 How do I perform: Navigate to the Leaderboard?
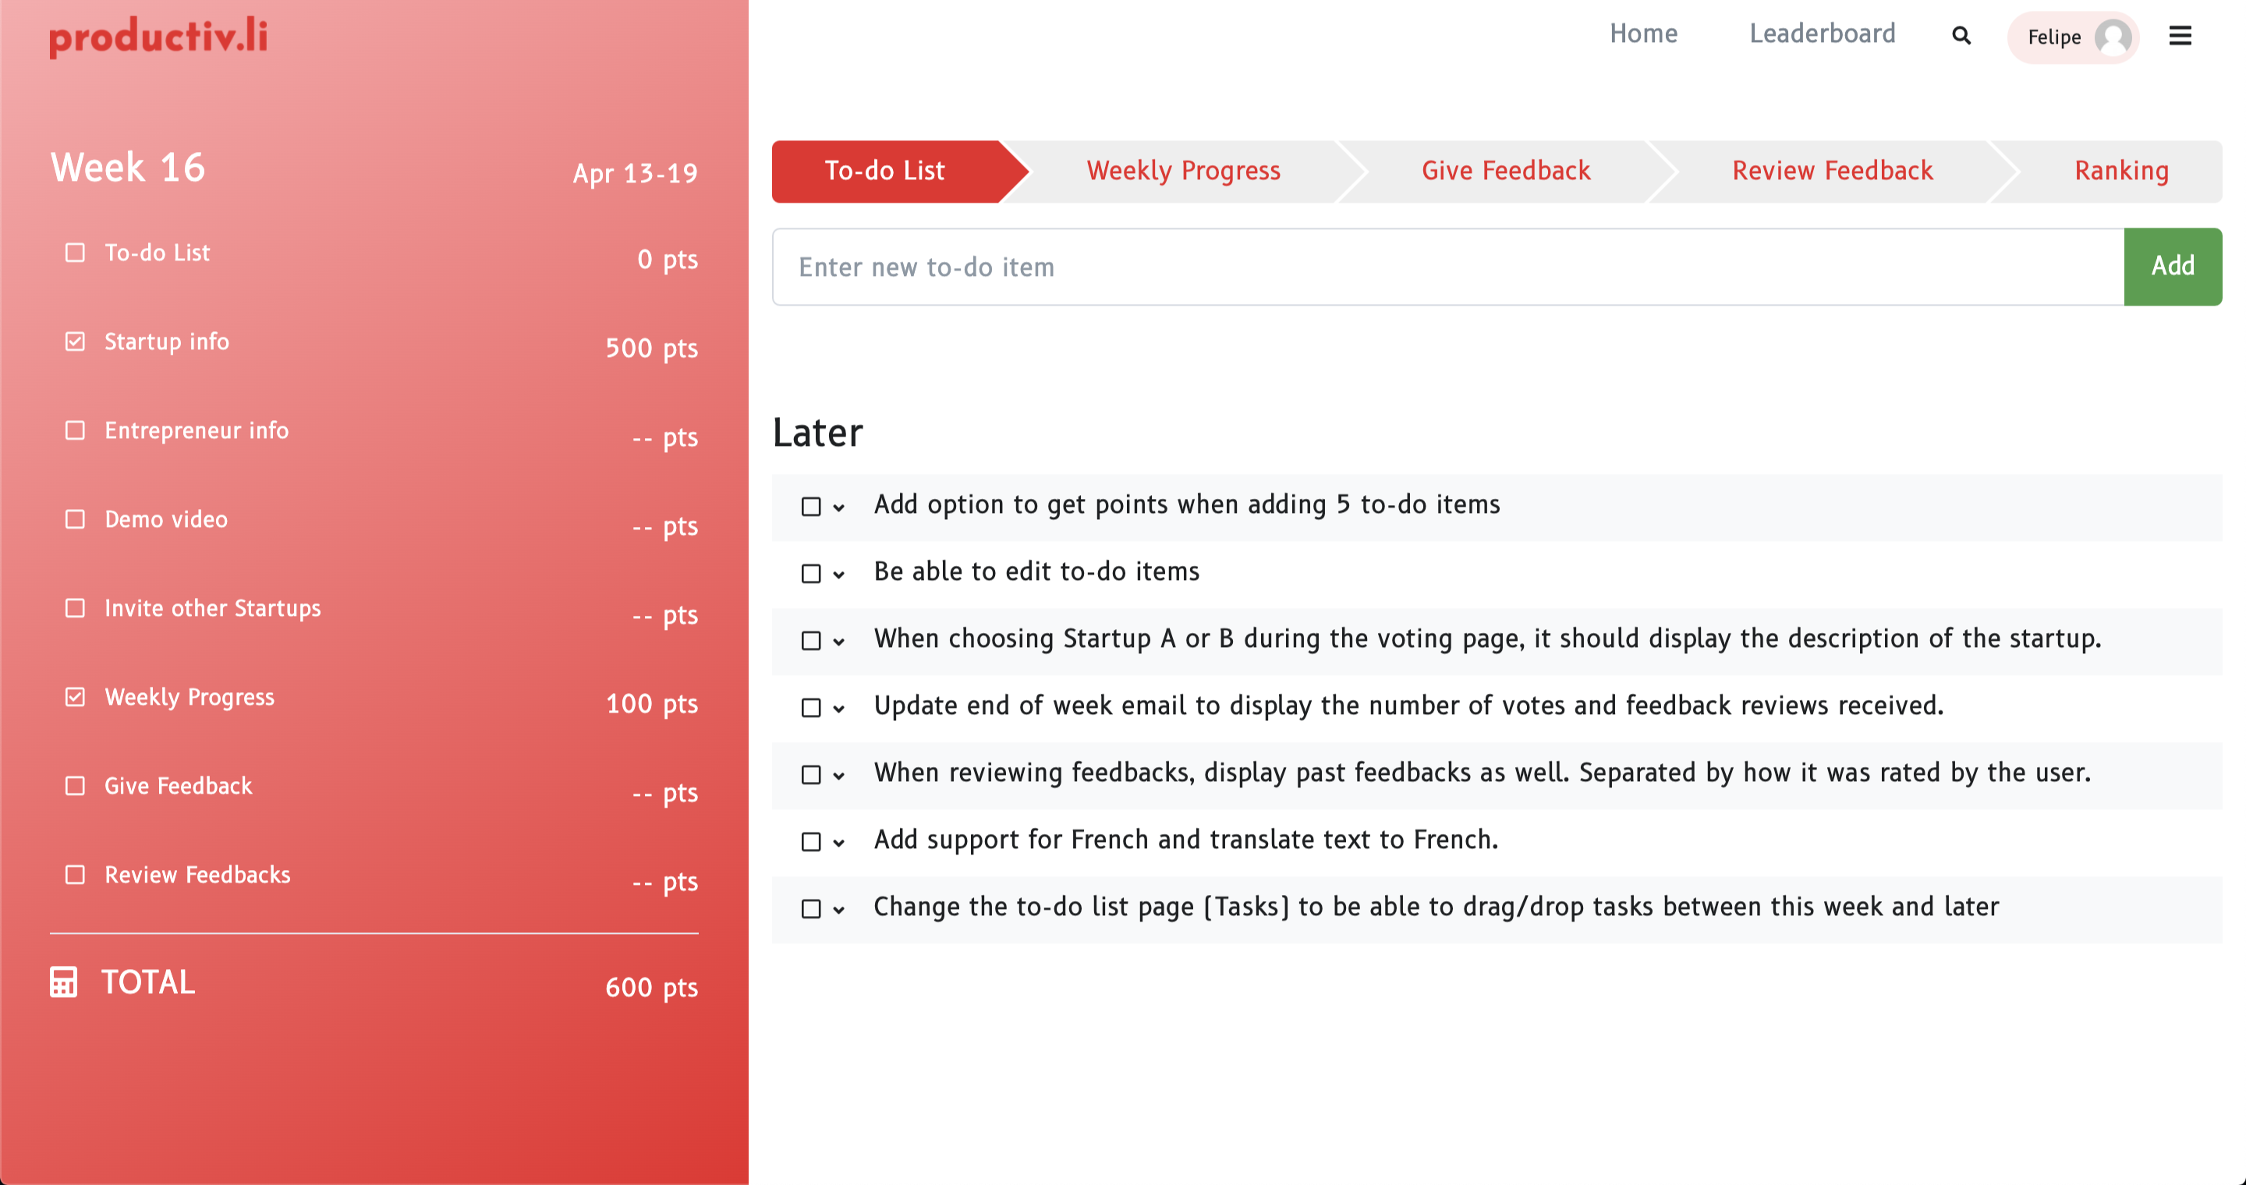(1823, 34)
